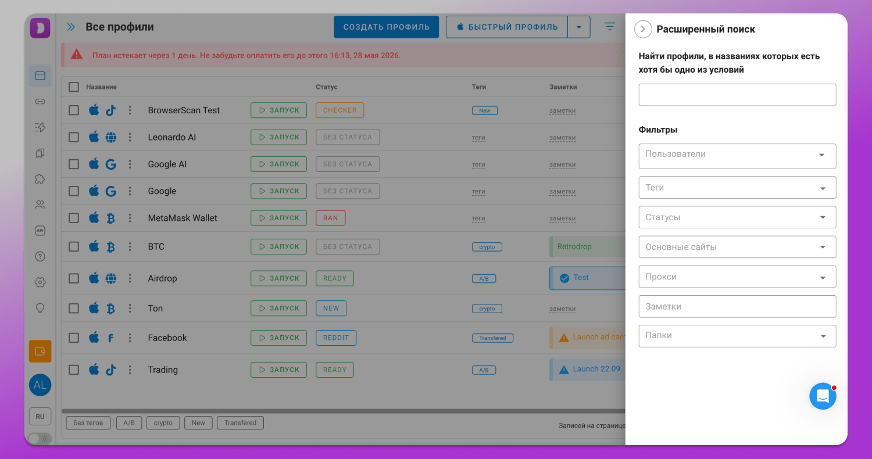872x459 pixels.
Task: Open settings gear icon in sidebar
Action: [x=40, y=282]
